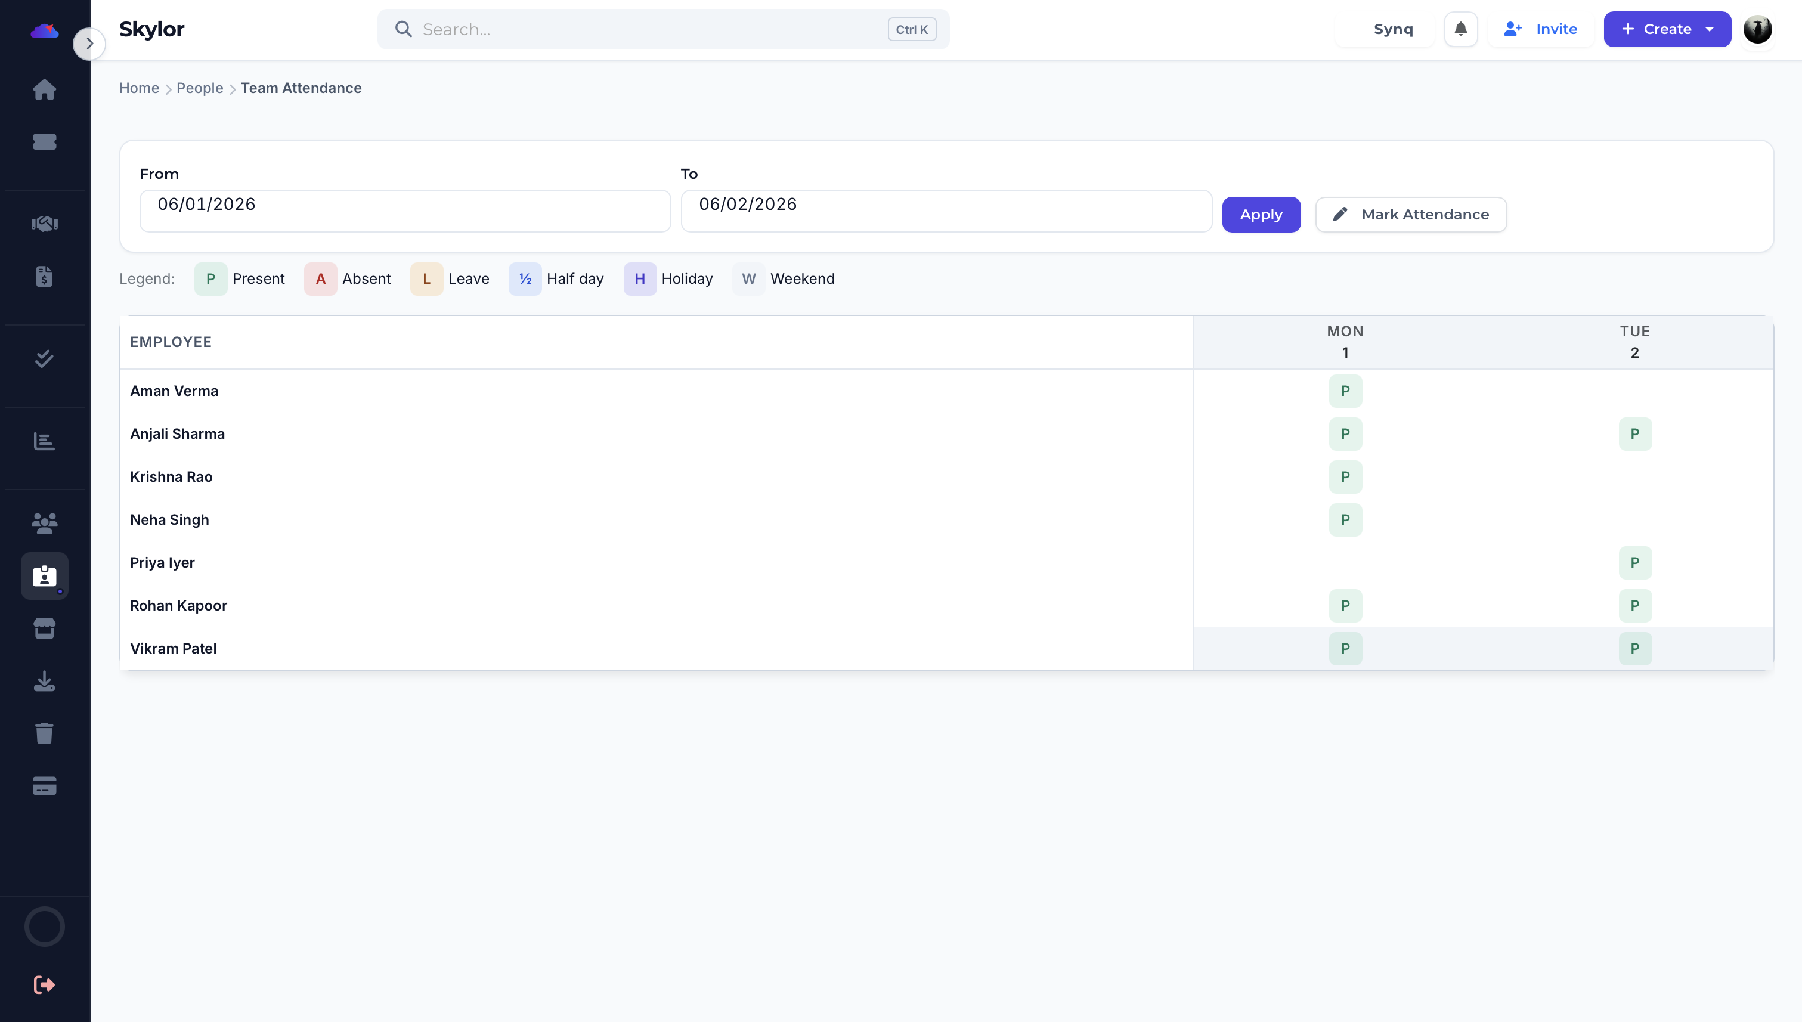Click Aman Verma's Monday P badge
Viewport: 1802px width, 1022px height.
click(x=1345, y=391)
